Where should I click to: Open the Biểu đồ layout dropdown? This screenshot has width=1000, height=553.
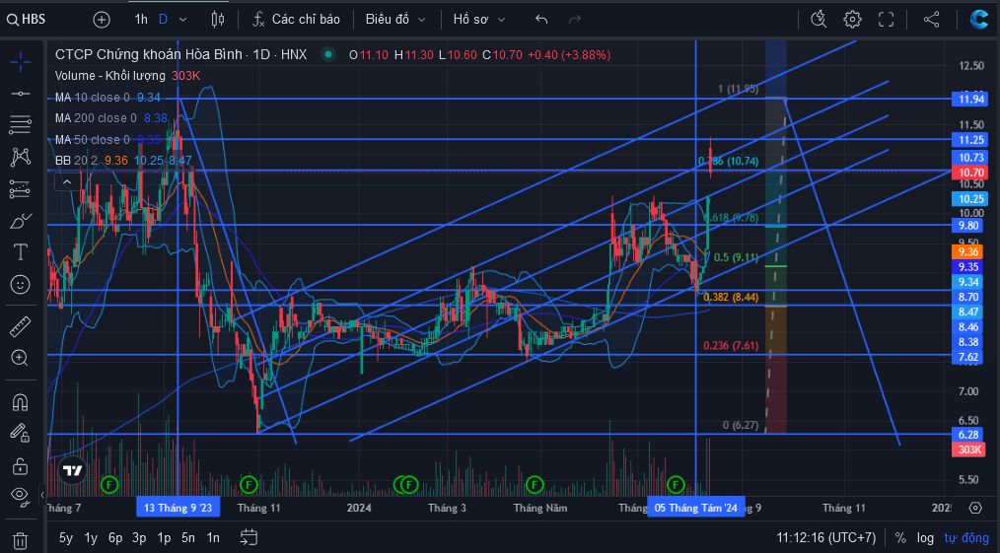[394, 19]
